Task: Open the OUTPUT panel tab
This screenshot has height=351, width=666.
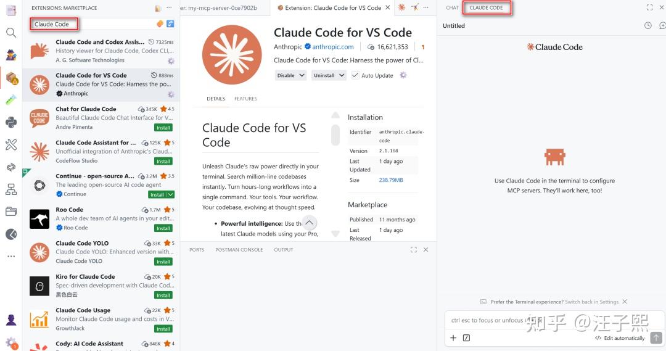Action: click(283, 250)
